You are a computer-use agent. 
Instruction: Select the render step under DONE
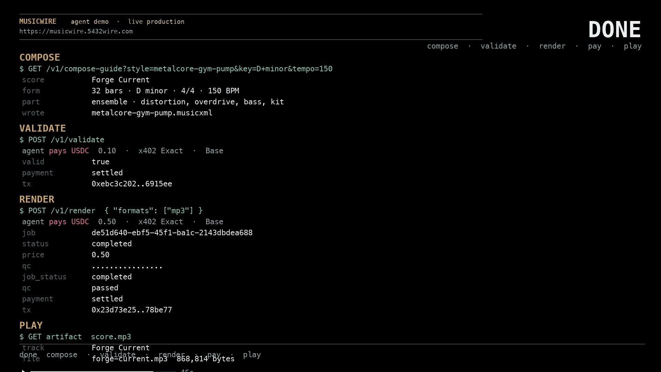pyautogui.click(x=552, y=46)
